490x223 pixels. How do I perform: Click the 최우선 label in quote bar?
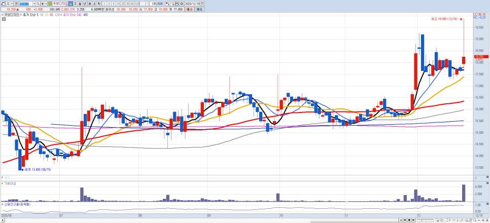(110, 9)
